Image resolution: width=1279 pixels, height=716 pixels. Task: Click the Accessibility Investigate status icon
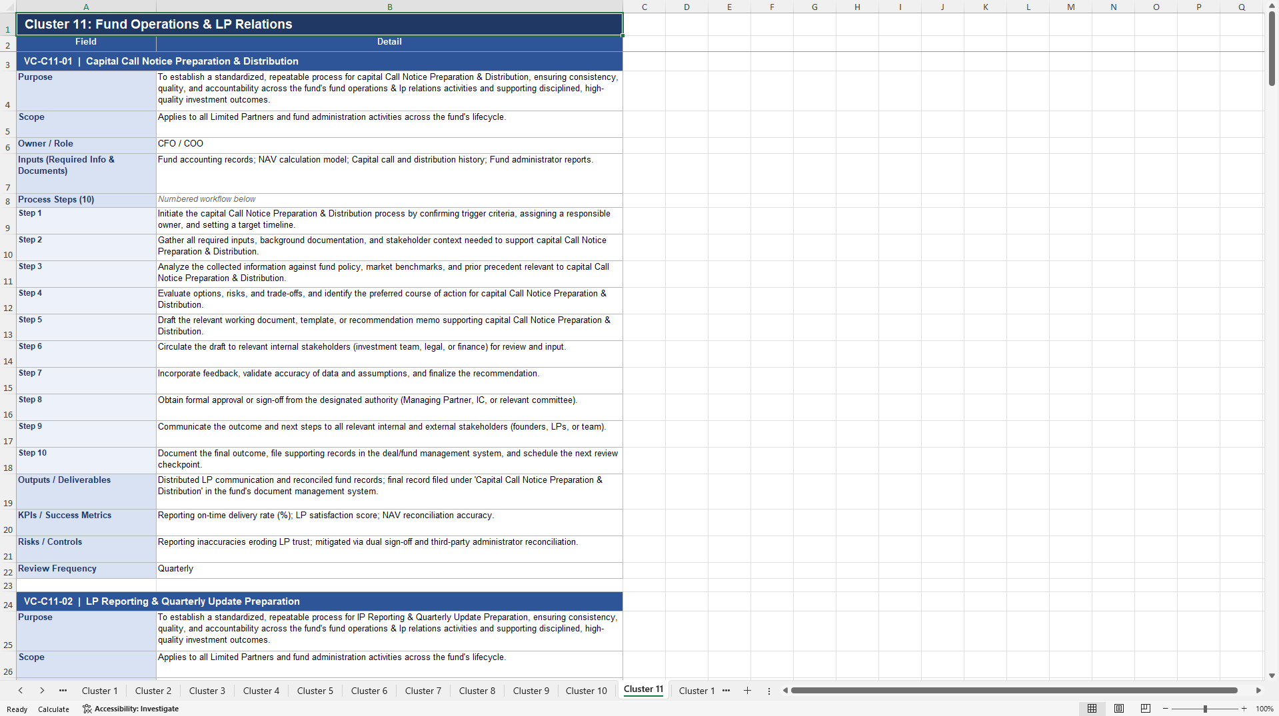87,709
